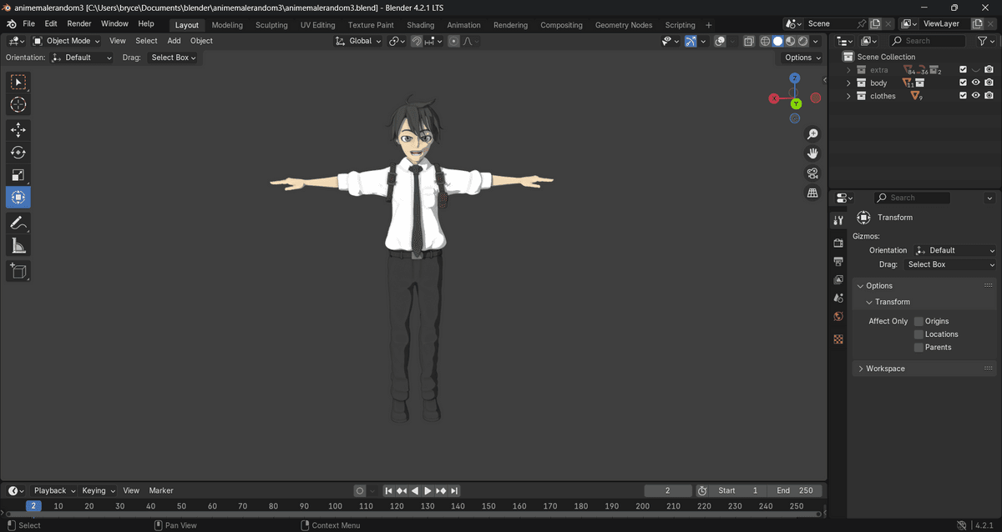Expand the clothes collection
The height and width of the screenshot is (532, 1002).
[848, 97]
